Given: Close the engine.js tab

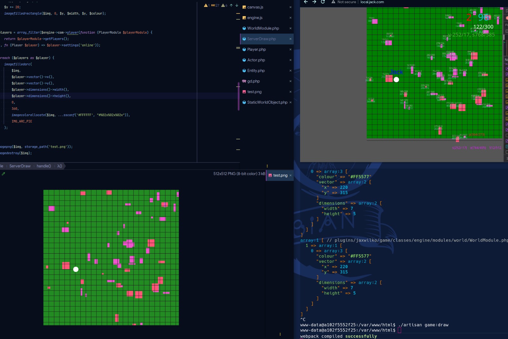Looking at the screenshot, I should 291,18.
